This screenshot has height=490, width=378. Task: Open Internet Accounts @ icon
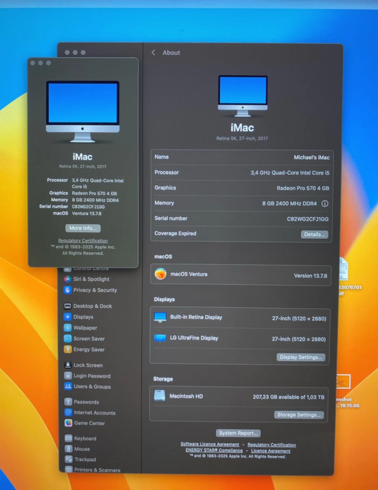tap(68, 413)
